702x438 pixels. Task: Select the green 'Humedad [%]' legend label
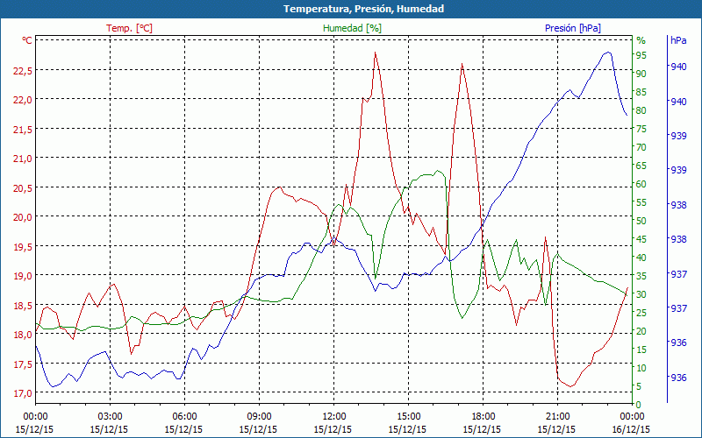click(353, 28)
